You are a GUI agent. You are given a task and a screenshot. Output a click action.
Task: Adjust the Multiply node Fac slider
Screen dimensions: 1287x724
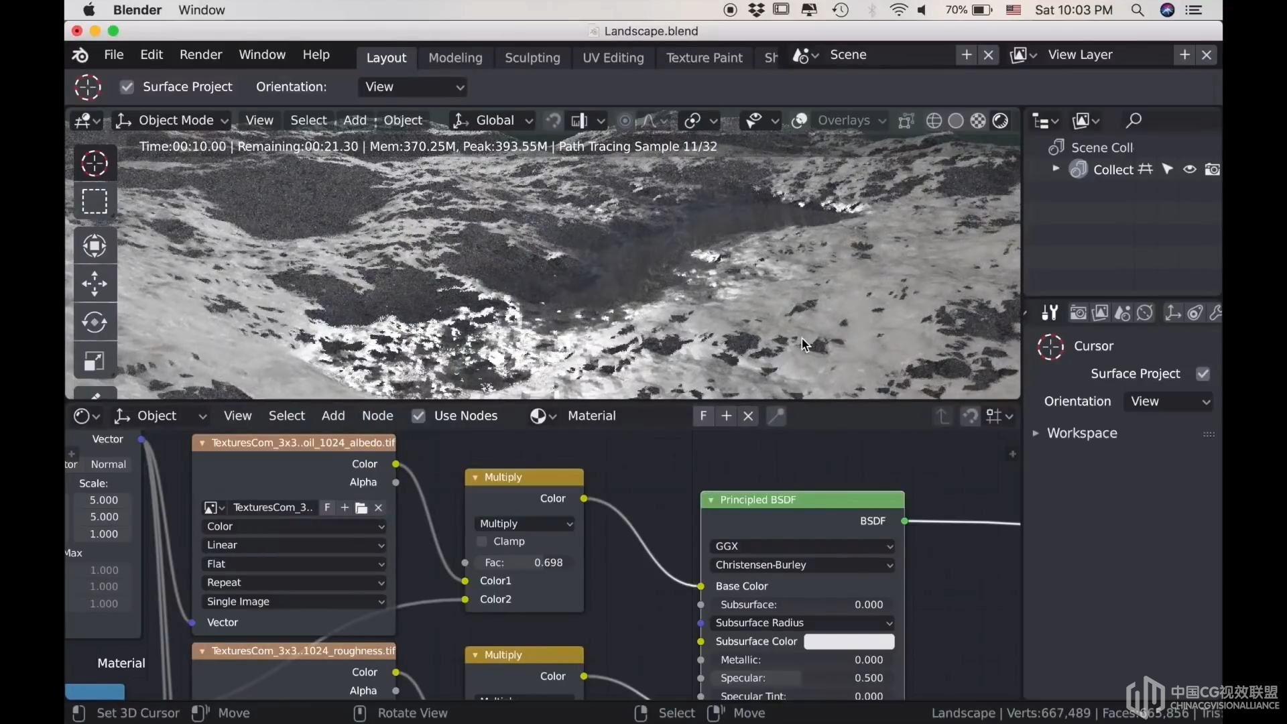pos(526,563)
